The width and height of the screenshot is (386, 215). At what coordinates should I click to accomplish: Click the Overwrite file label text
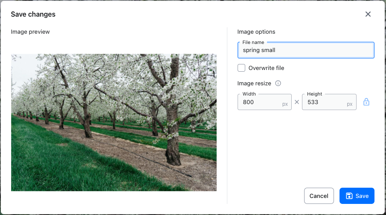(x=266, y=68)
